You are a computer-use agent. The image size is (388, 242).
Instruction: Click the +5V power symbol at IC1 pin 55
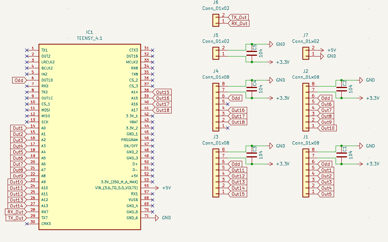(156, 188)
